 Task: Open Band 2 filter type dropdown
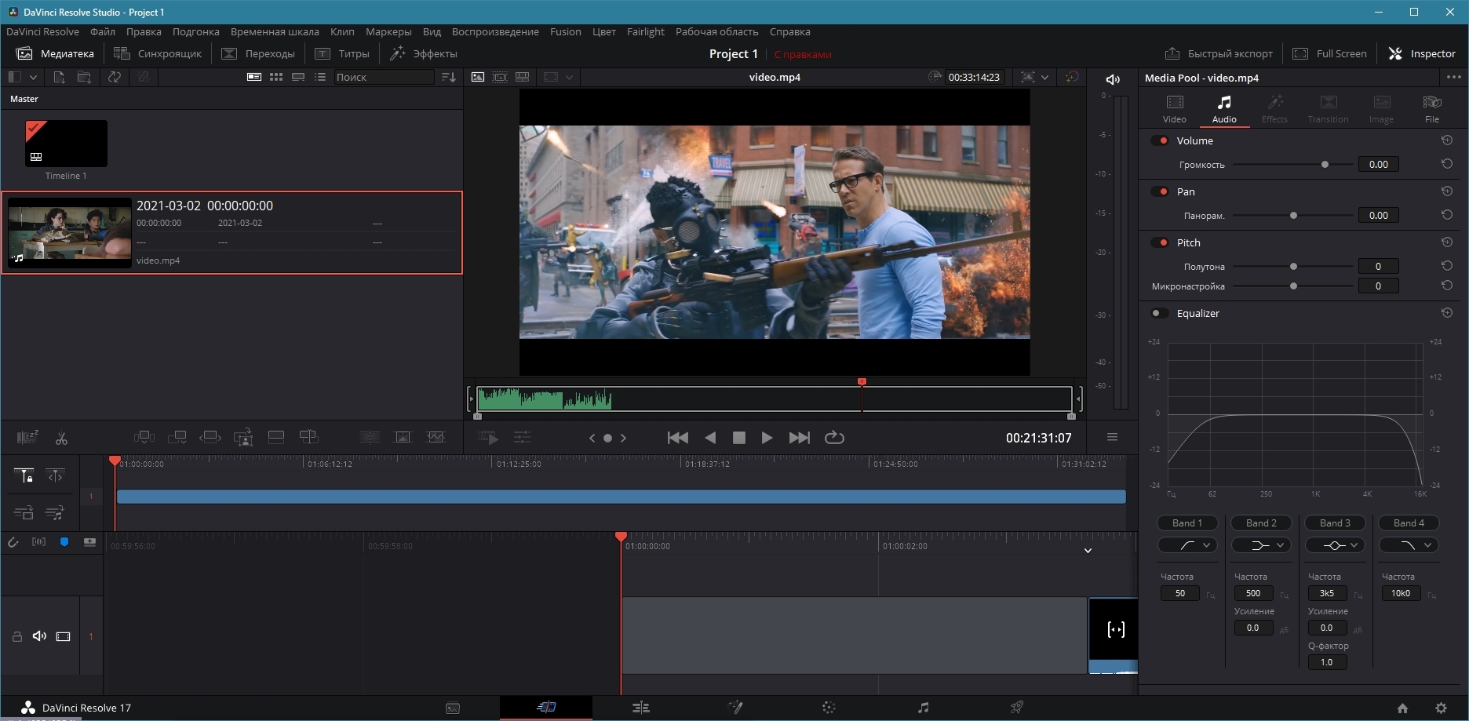click(1261, 545)
